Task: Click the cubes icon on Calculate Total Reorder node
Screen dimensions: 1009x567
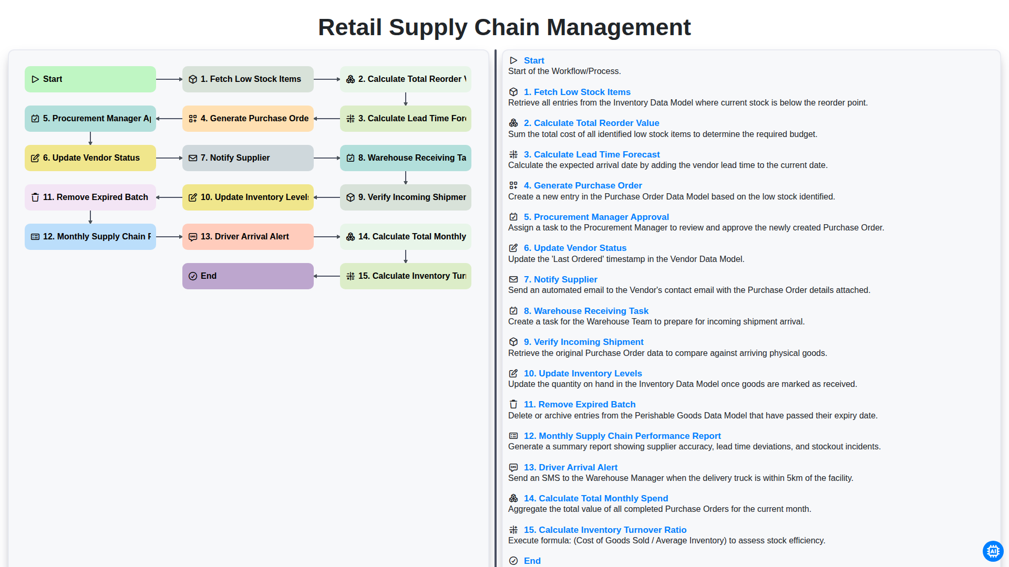Action: (351, 79)
